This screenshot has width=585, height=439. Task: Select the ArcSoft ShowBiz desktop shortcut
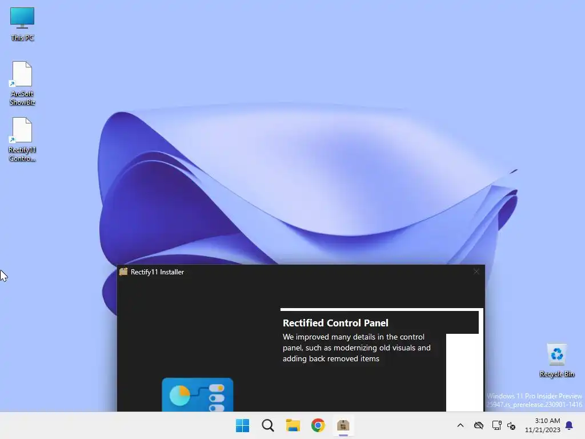point(22,83)
